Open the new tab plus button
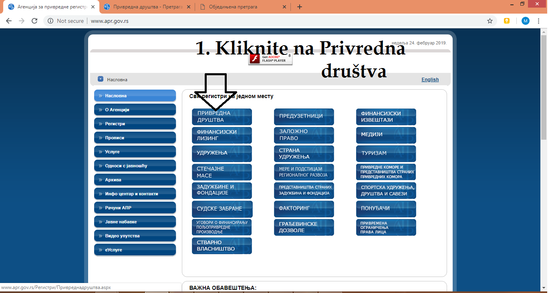 coord(300,7)
